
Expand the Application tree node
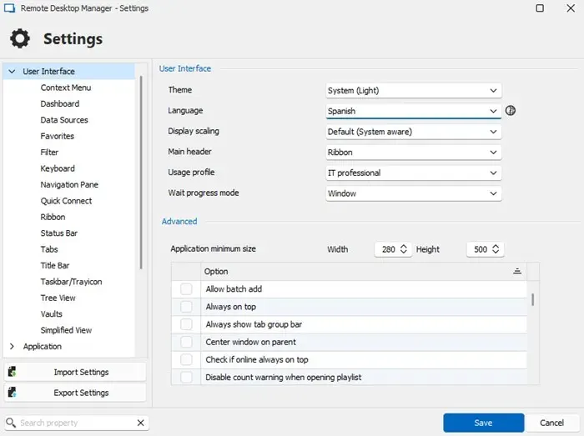tap(12, 346)
